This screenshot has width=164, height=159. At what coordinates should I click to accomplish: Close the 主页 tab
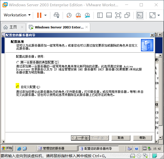(22, 27)
